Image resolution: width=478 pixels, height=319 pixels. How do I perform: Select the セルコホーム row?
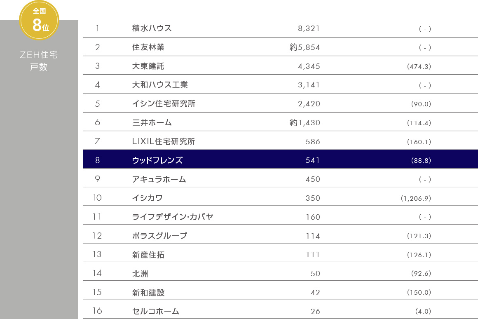pos(281,310)
